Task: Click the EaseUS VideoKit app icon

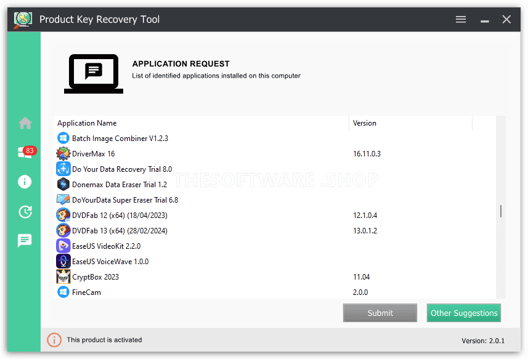Action: 63,246
